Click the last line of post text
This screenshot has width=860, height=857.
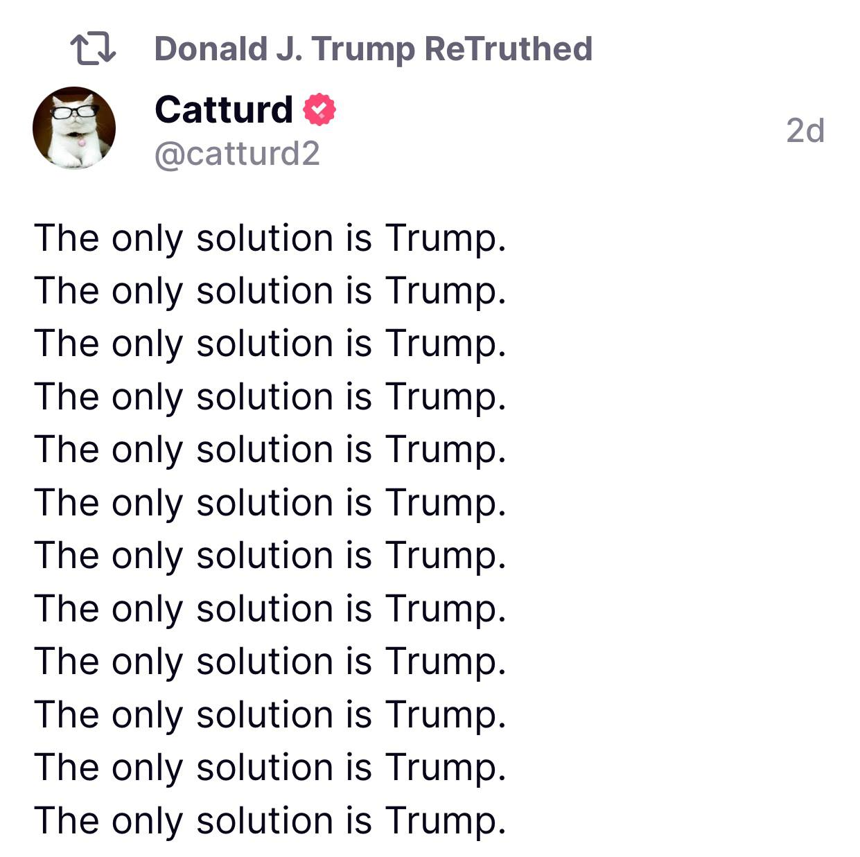point(270,821)
